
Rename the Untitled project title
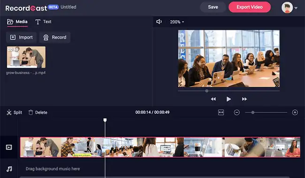(69, 7)
